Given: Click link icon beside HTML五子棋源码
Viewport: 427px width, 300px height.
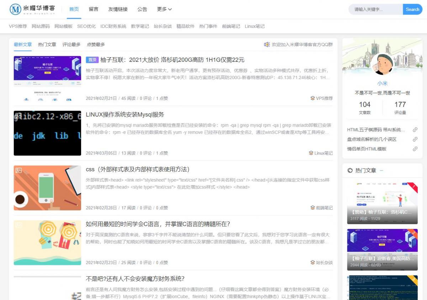Looking at the screenshot, I should (415, 130).
